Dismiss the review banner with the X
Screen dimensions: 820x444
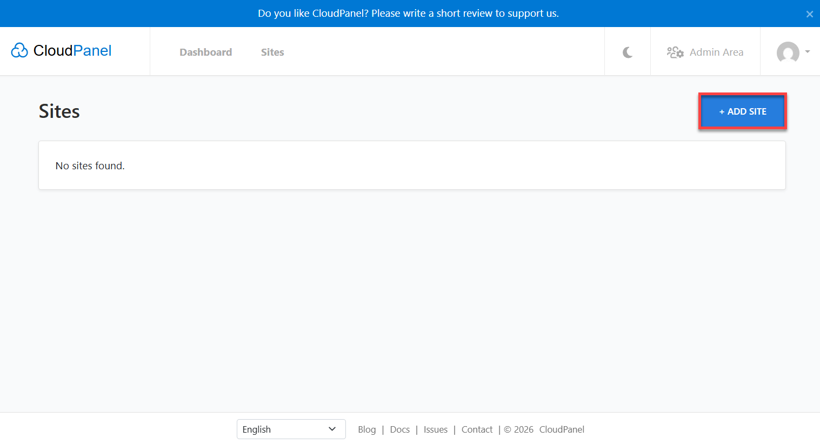pos(810,14)
